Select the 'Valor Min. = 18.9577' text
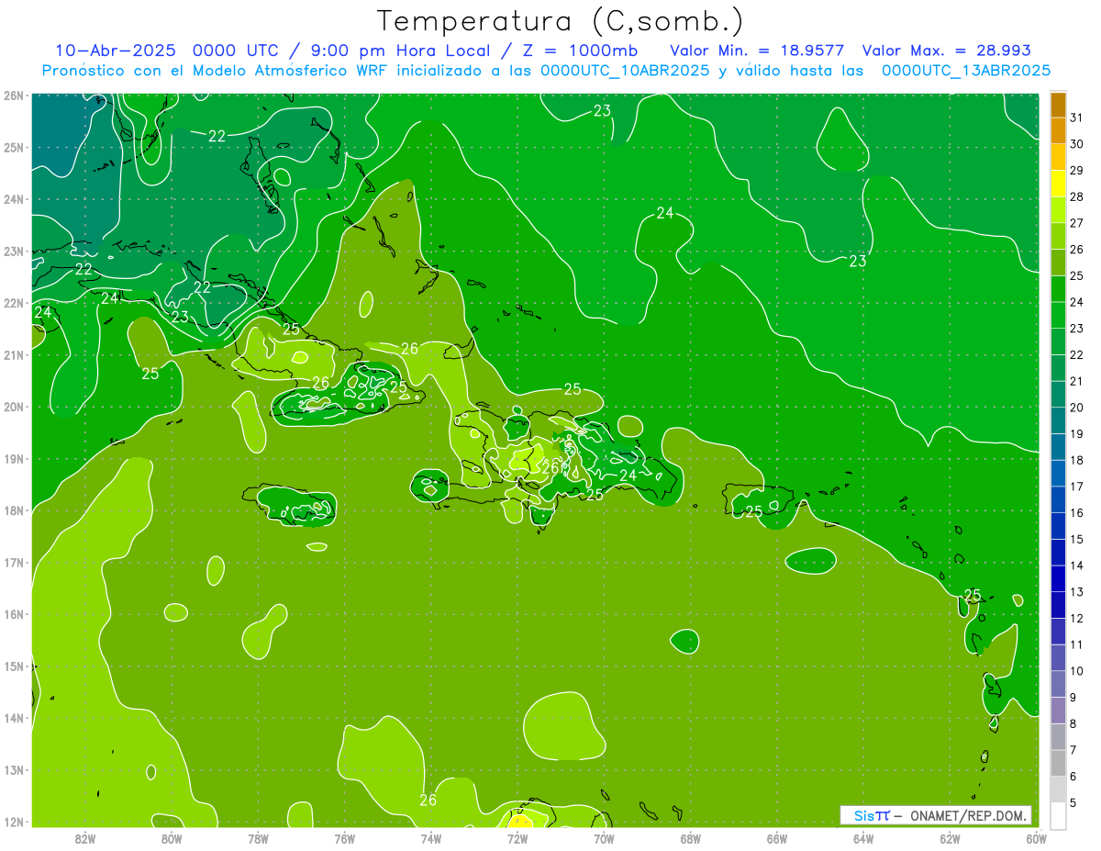The height and width of the screenshot is (851, 1101). [x=758, y=50]
